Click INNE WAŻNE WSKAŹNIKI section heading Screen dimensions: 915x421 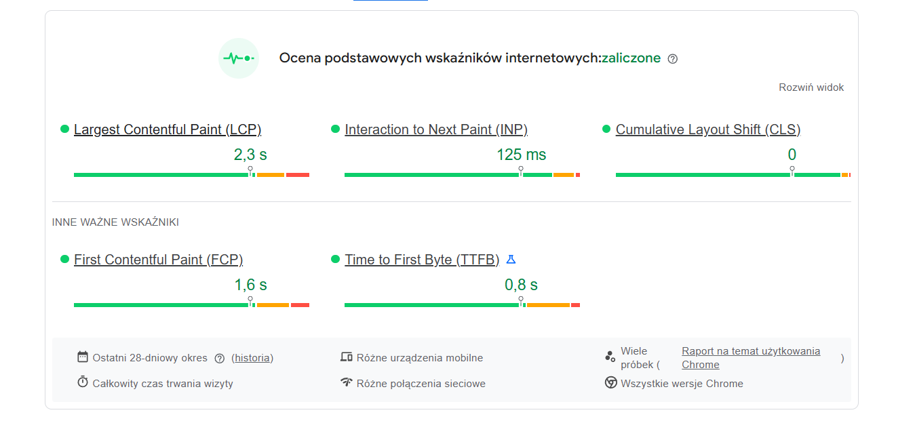pos(115,222)
